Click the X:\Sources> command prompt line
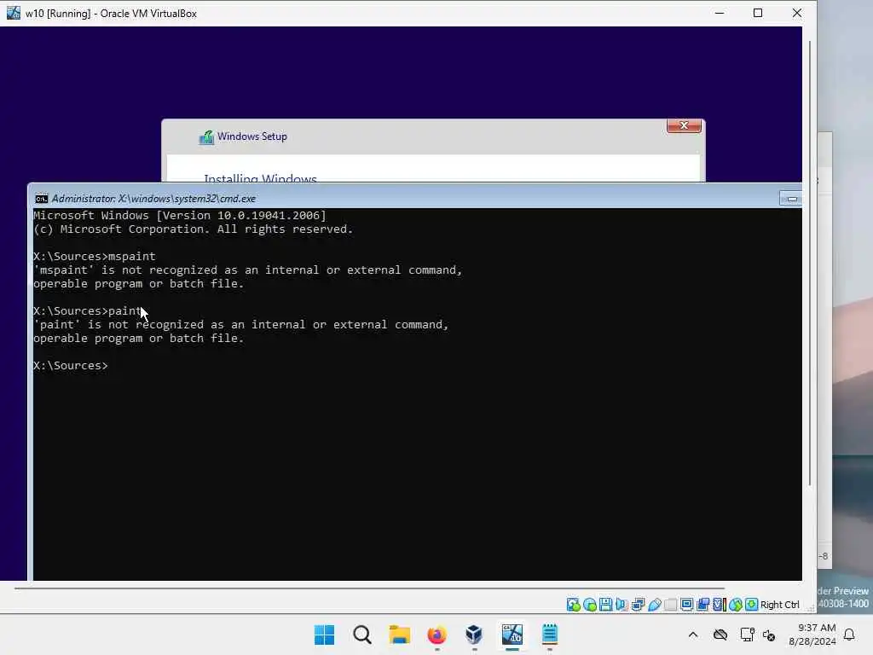 point(71,365)
